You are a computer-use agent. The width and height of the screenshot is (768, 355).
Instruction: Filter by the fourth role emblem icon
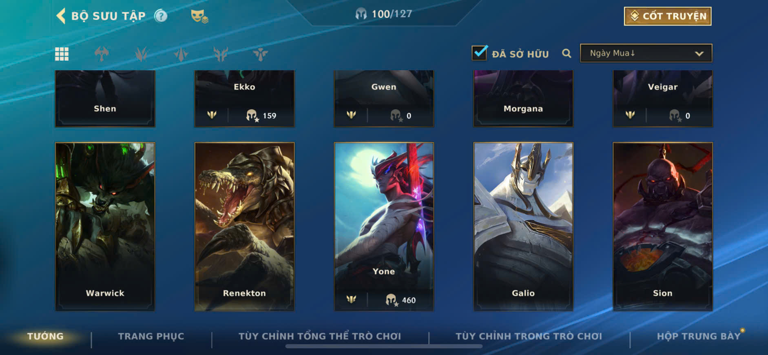pyautogui.click(x=221, y=54)
